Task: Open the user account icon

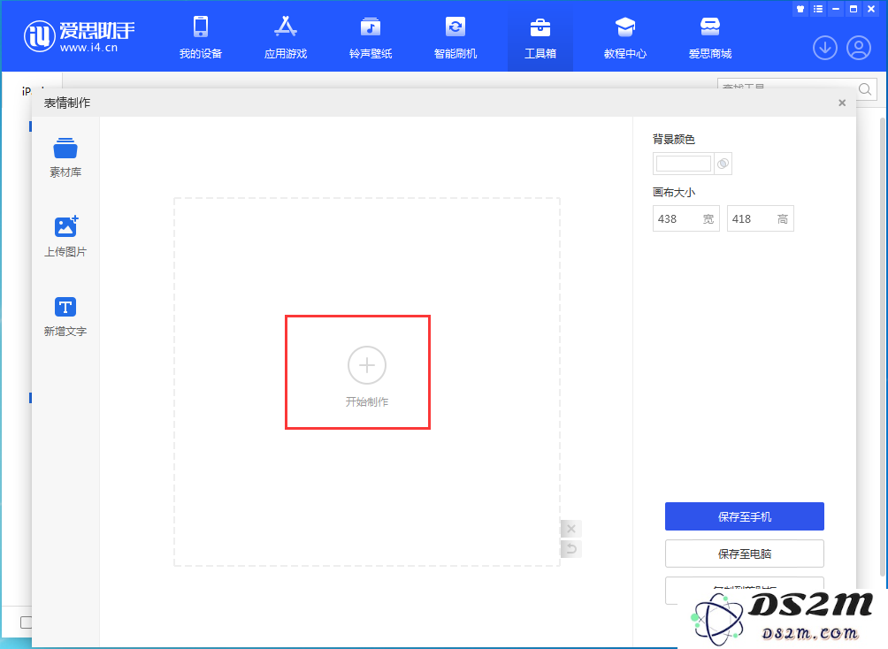Action: tap(859, 48)
